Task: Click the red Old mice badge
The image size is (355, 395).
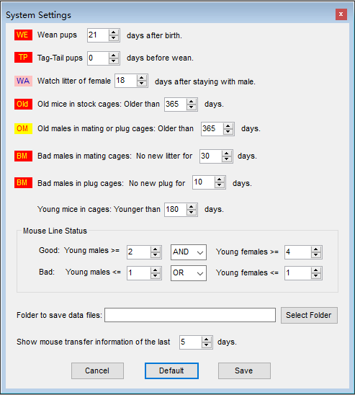Action: (23, 104)
